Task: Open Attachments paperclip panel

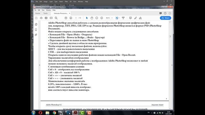Action: [x=36, y=35]
